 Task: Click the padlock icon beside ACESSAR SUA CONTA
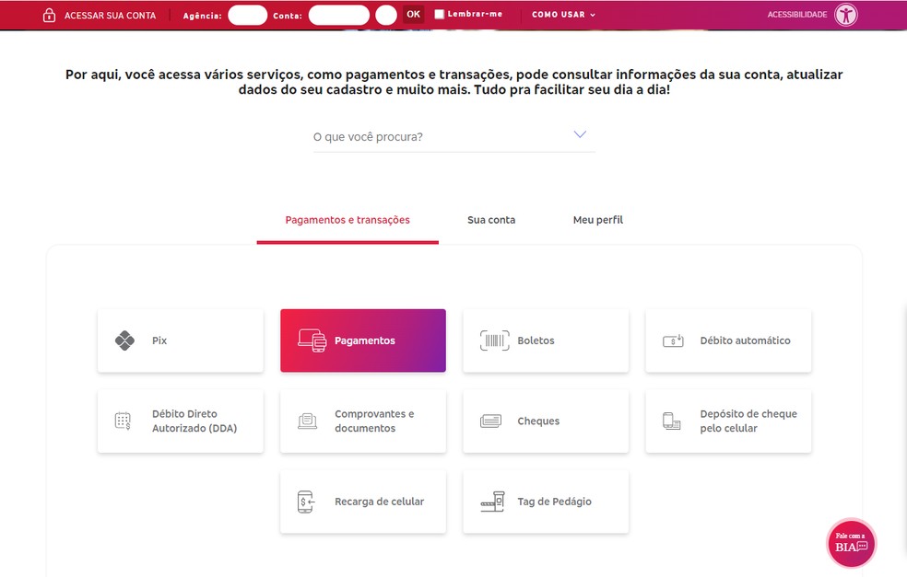point(49,14)
